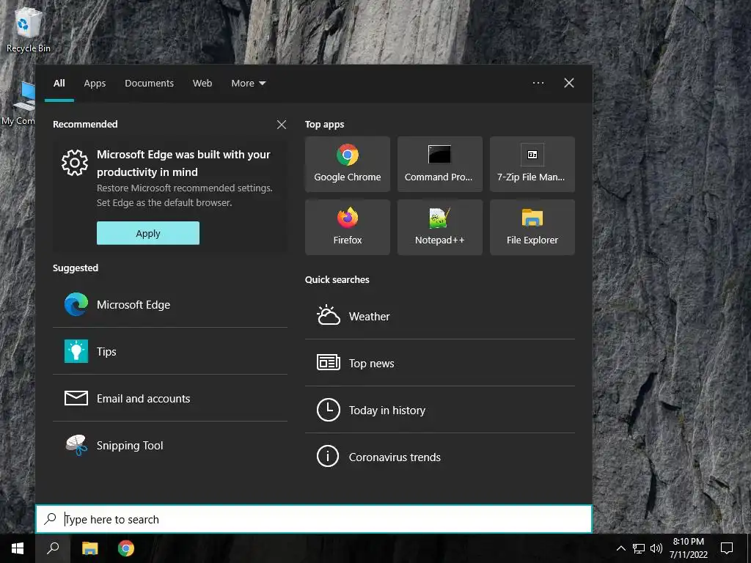Show hidden system tray icons

[x=620, y=548]
